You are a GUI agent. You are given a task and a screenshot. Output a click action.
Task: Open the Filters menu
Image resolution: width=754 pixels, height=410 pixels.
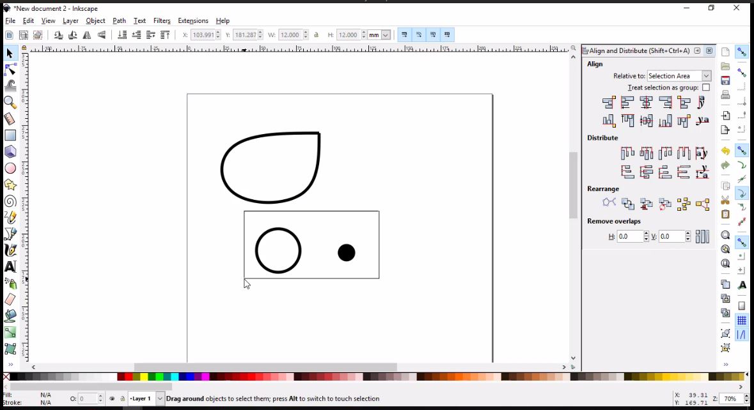[x=162, y=20]
